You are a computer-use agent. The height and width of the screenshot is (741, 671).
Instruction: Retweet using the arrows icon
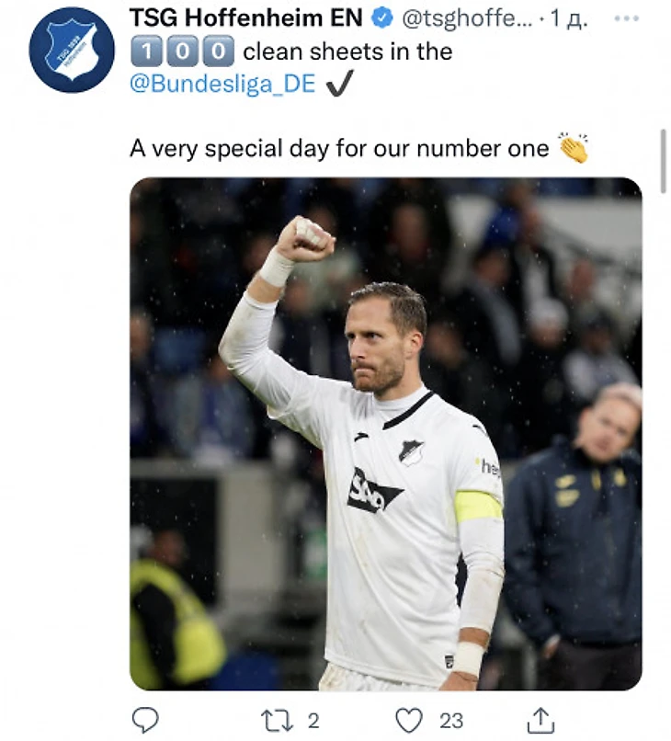(x=277, y=721)
